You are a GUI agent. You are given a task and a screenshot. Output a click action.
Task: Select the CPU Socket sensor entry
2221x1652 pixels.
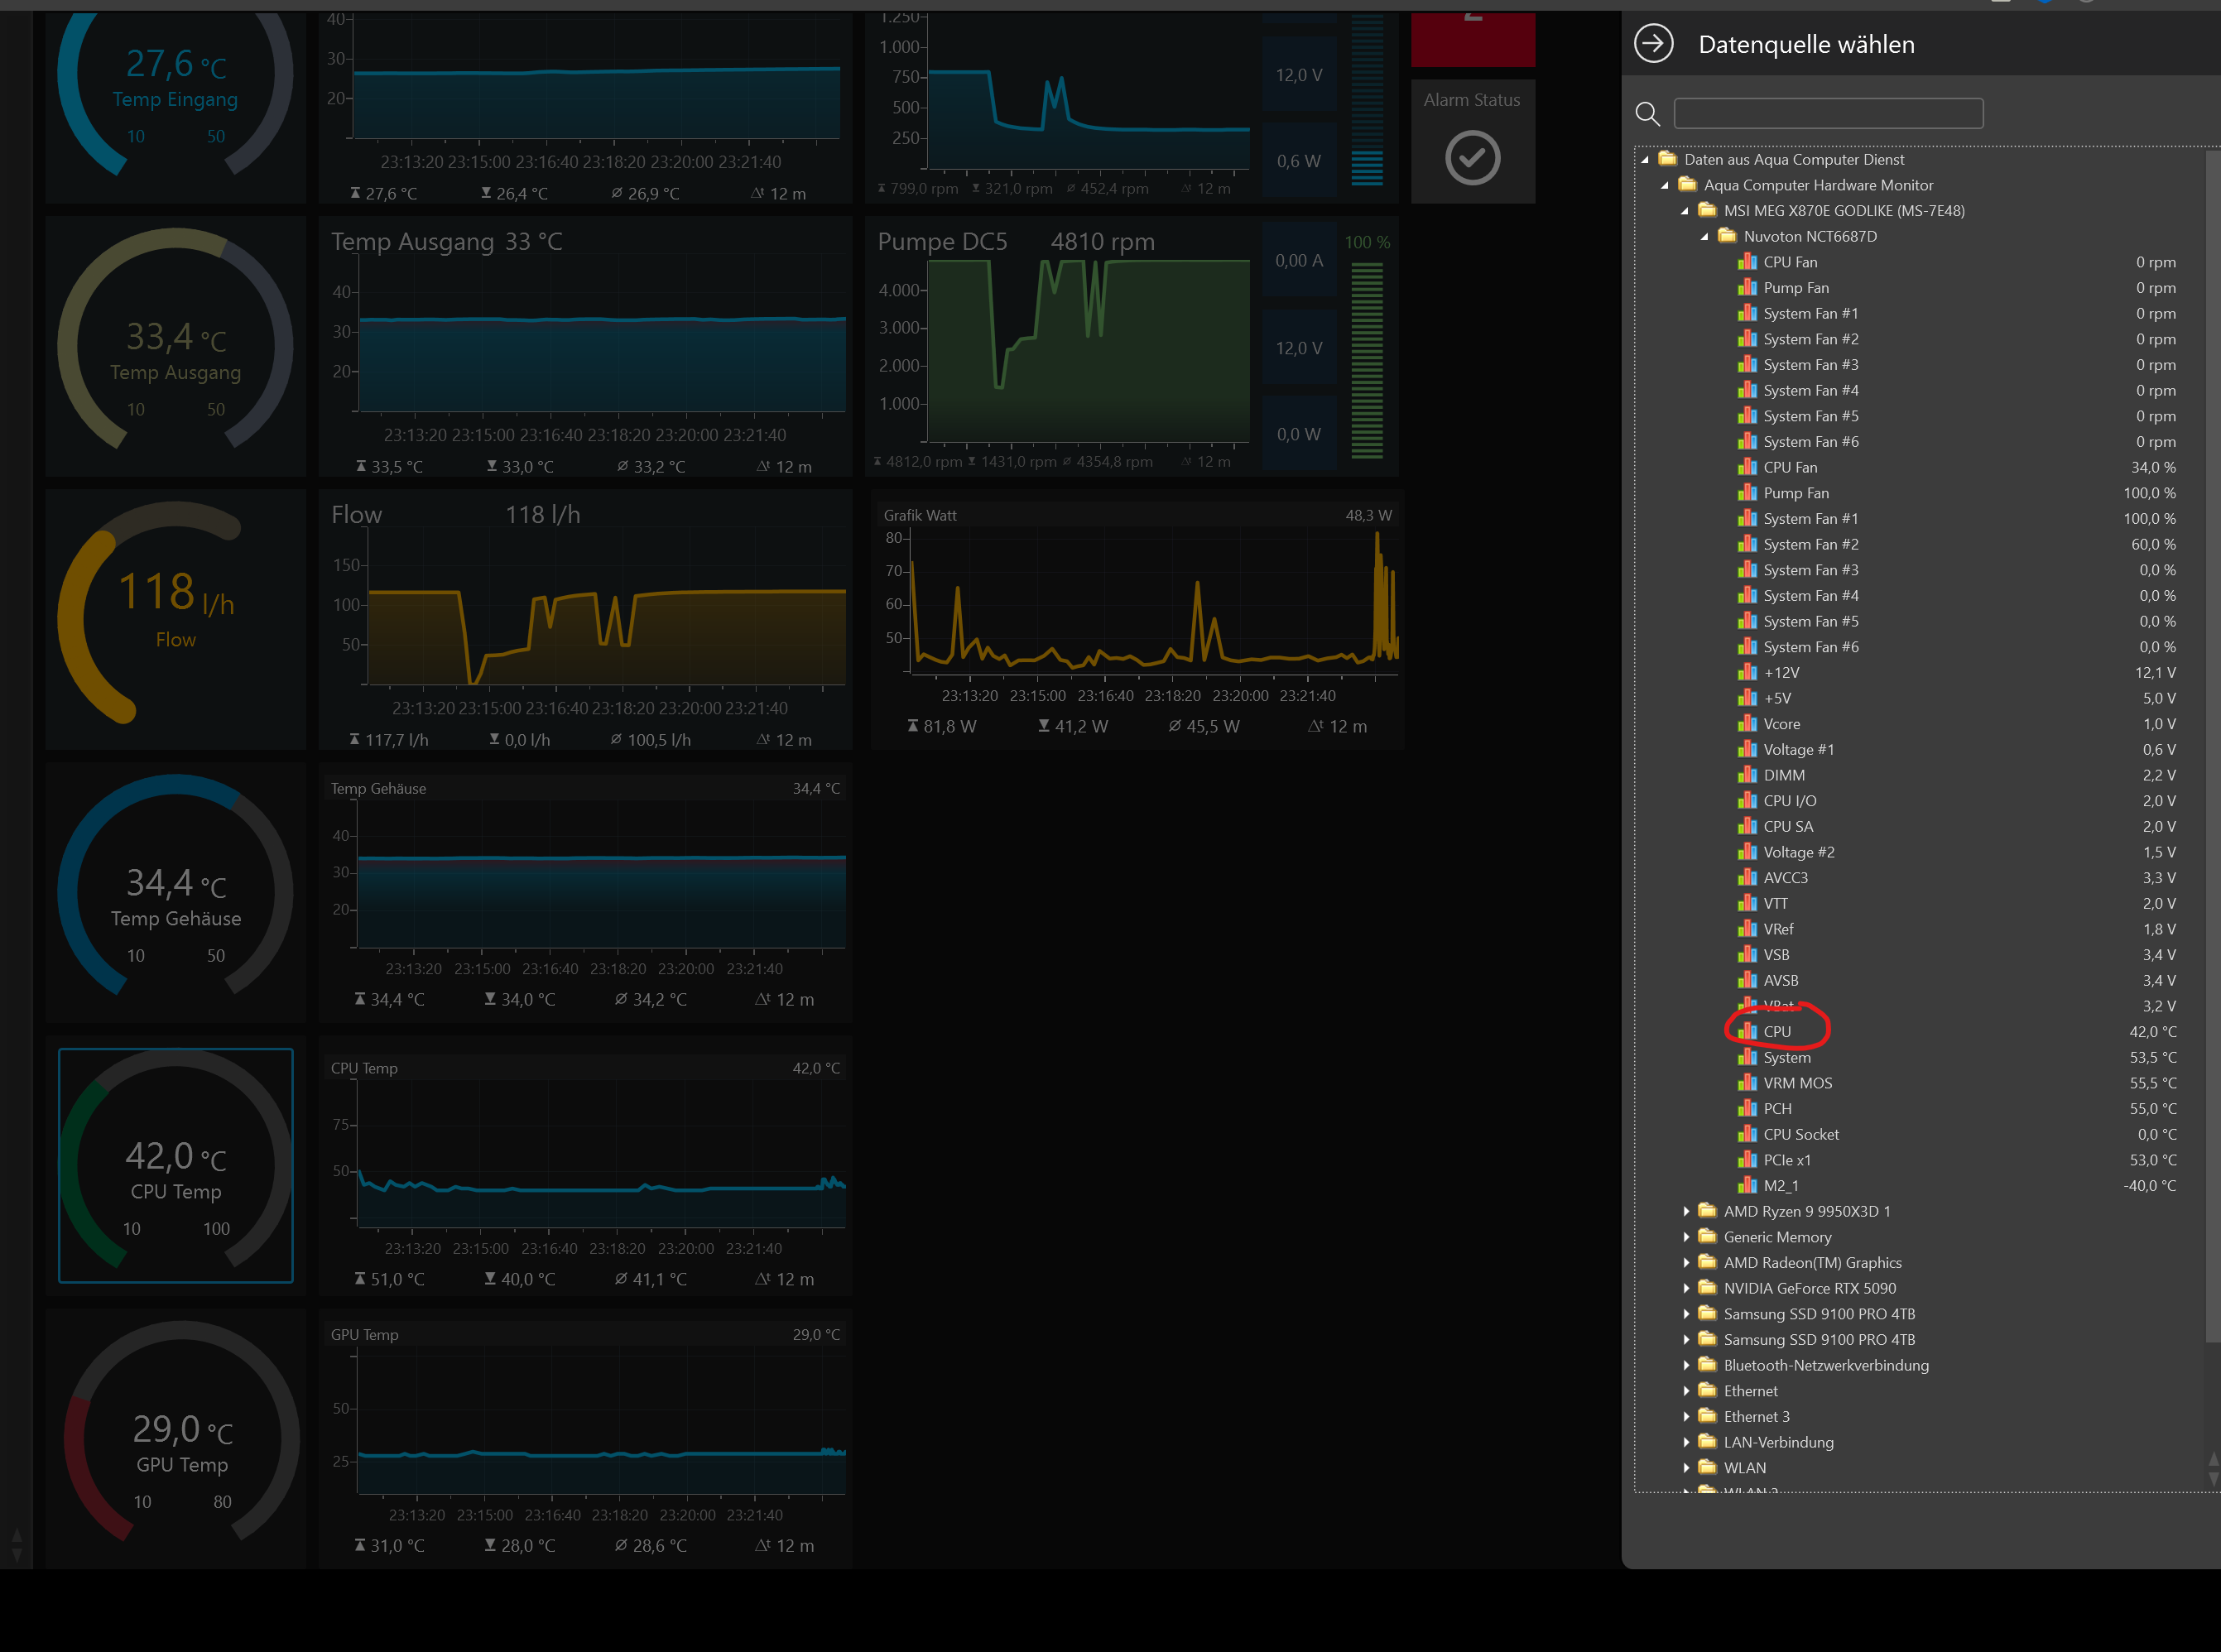[x=1800, y=1134]
